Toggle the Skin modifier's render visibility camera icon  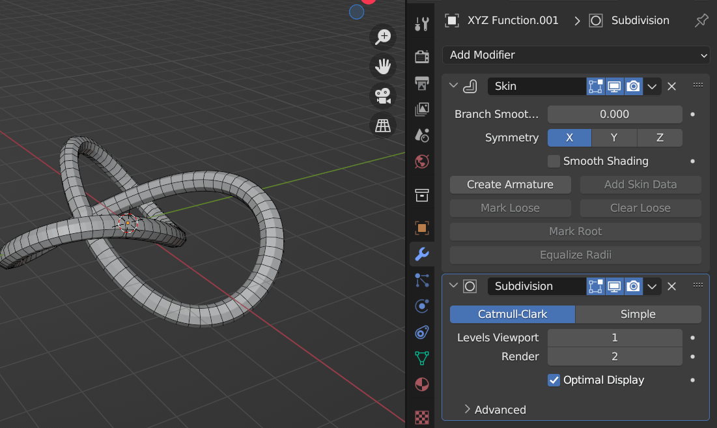(633, 86)
